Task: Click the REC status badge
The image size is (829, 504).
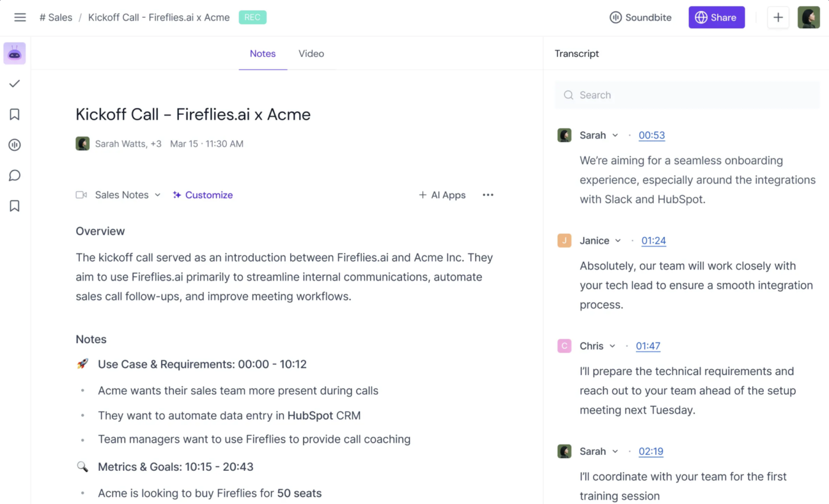Action: 253,17
